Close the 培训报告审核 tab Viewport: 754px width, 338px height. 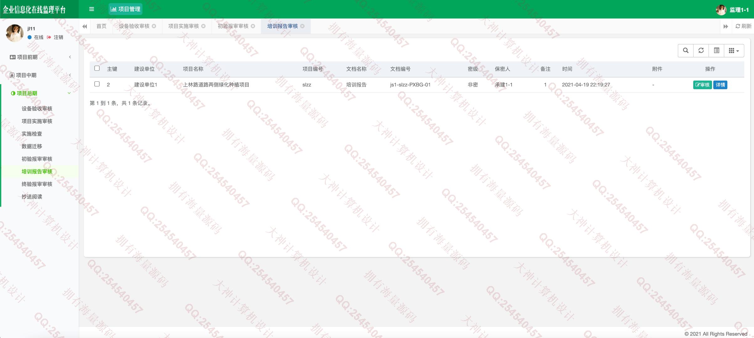(303, 26)
